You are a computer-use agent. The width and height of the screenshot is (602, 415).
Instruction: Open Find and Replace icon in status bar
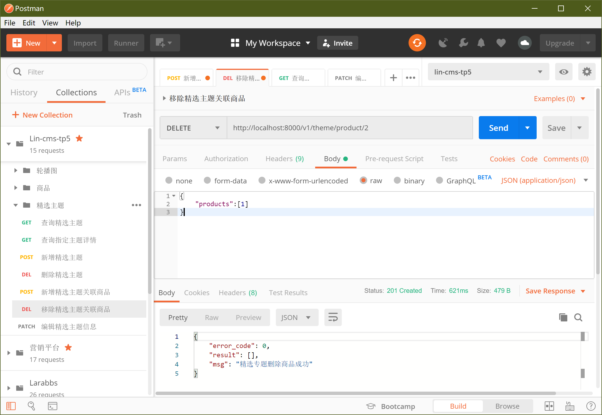[x=32, y=406]
